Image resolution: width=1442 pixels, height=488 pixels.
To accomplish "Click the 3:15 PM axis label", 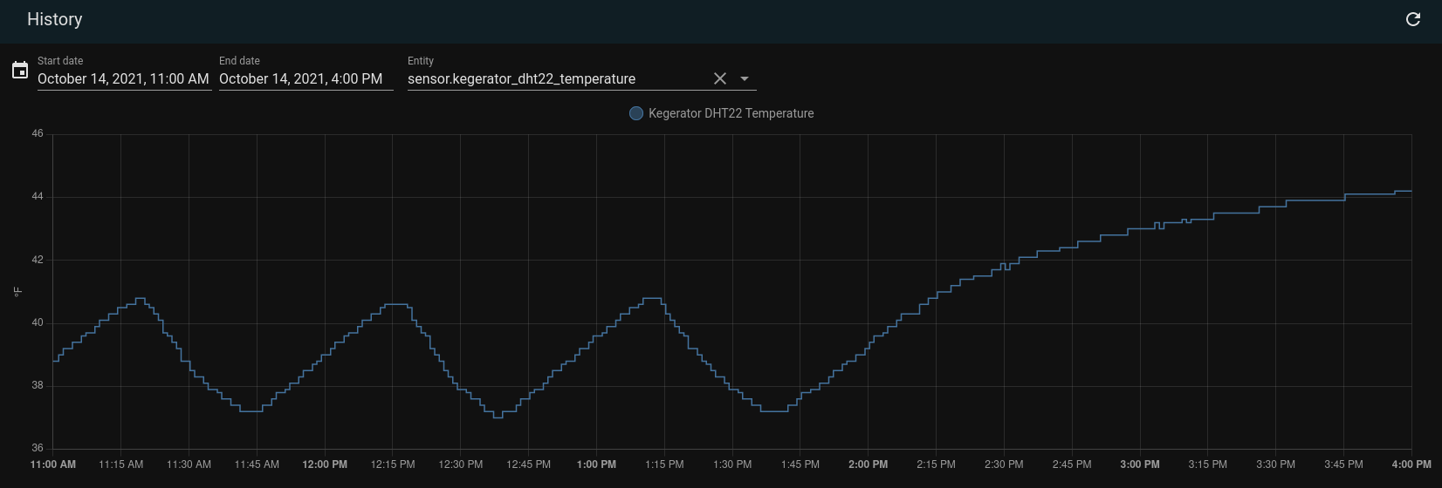I will pyautogui.click(x=1208, y=464).
